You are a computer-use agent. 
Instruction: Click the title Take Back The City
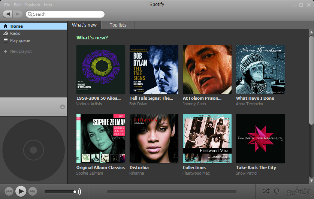(x=256, y=168)
